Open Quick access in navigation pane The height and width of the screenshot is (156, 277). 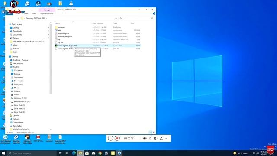pos(16,24)
